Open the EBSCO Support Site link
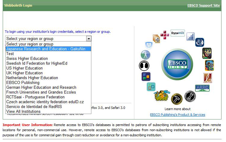The width and height of the screenshot is (226, 142). (x=204, y=5)
